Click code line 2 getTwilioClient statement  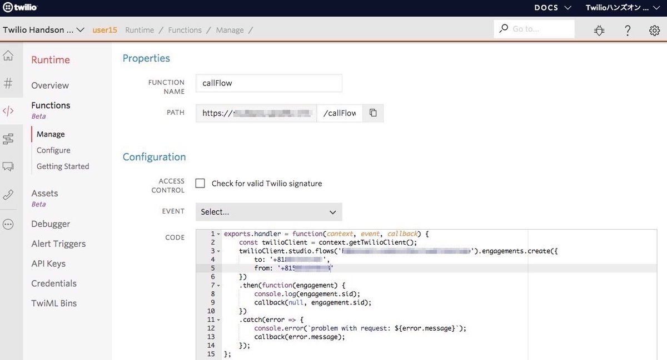(328, 242)
